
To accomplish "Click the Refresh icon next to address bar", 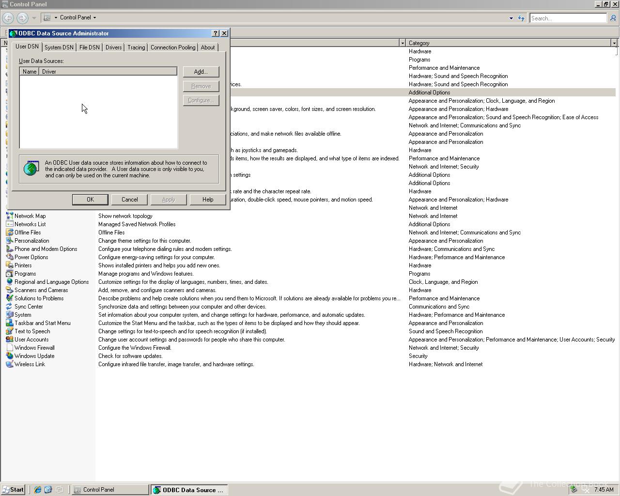I will 521,18.
